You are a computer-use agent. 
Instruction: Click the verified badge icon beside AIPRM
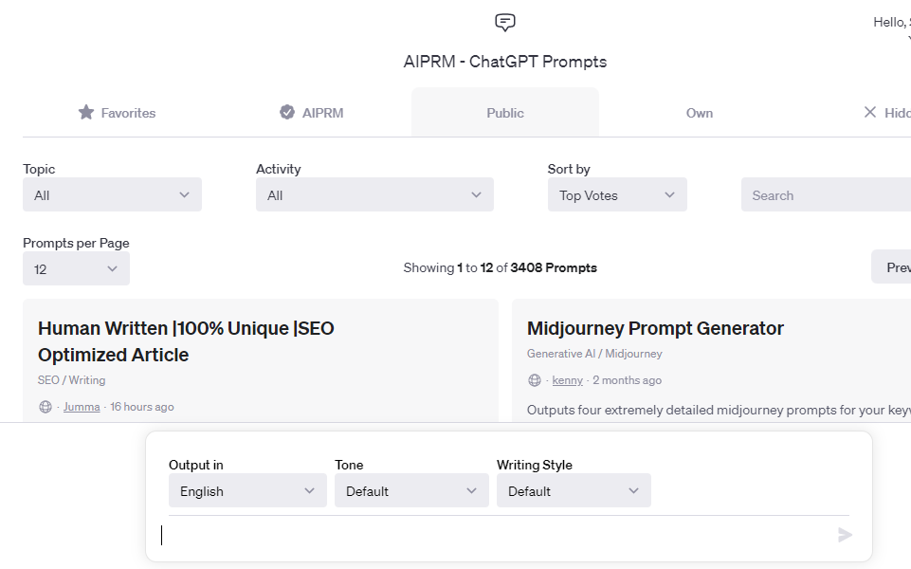pos(287,112)
